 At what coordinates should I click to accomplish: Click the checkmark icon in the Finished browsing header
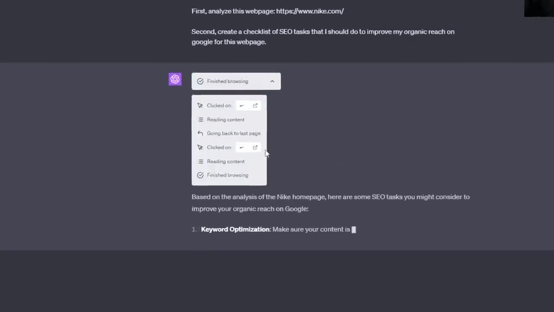click(x=200, y=81)
